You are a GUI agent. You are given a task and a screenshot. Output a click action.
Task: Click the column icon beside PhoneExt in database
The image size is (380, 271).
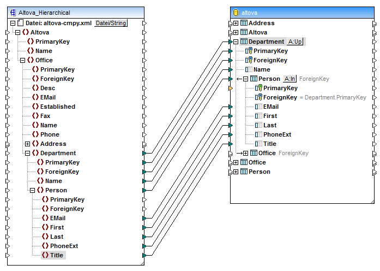pyautogui.click(x=258, y=134)
